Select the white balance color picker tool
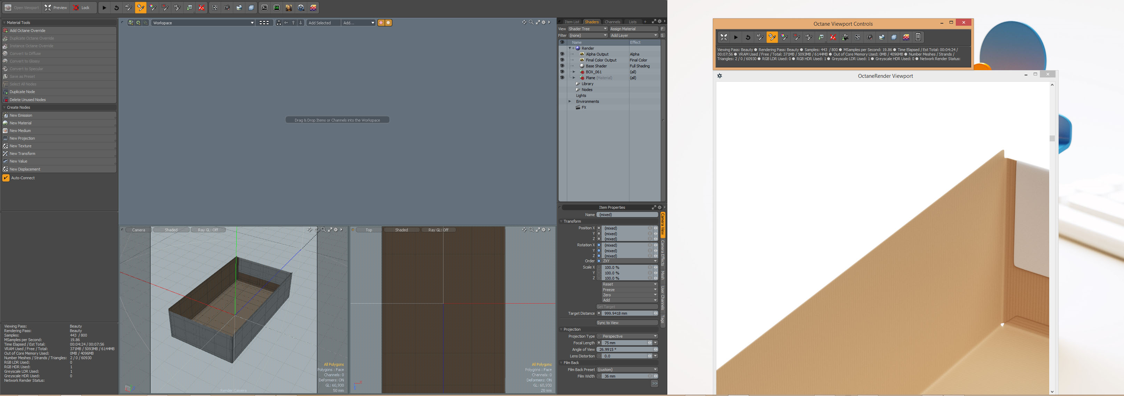 pyautogui.click(x=153, y=8)
